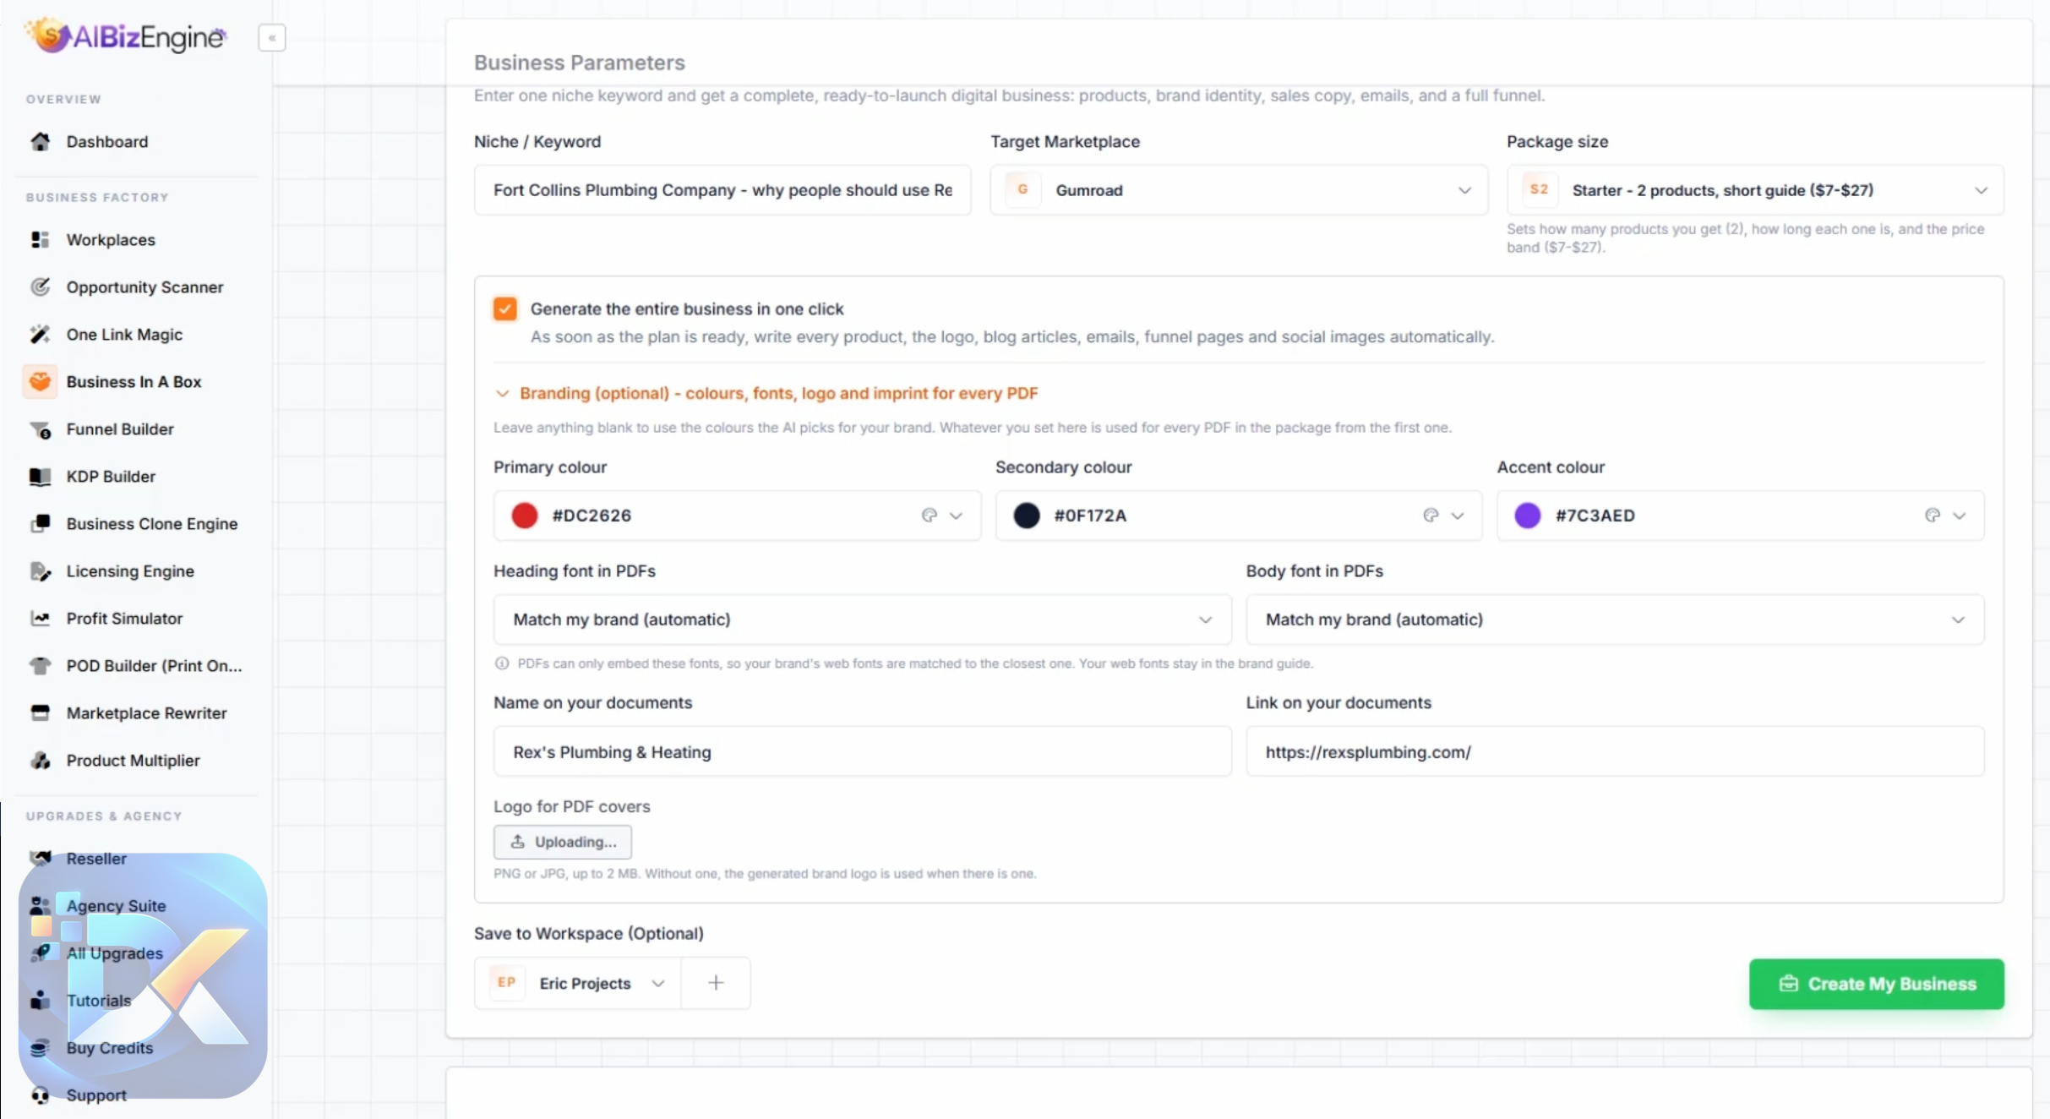Collapse the Branding (optional) section

766,393
